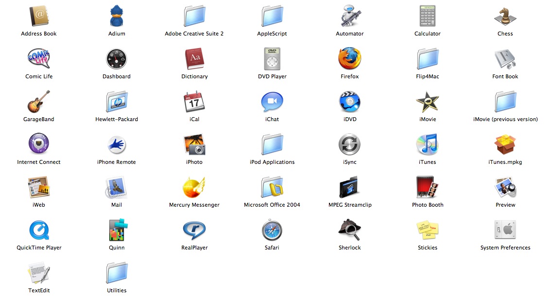The width and height of the screenshot is (552, 303).
Task: Open the Mercury Messenger winged icon
Action: (x=193, y=187)
